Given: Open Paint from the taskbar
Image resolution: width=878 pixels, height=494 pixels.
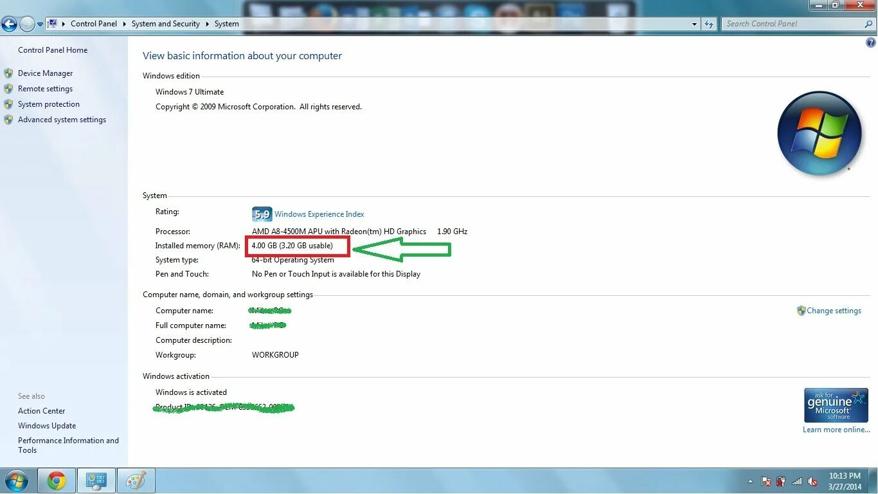Looking at the screenshot, I should point(135,481).
